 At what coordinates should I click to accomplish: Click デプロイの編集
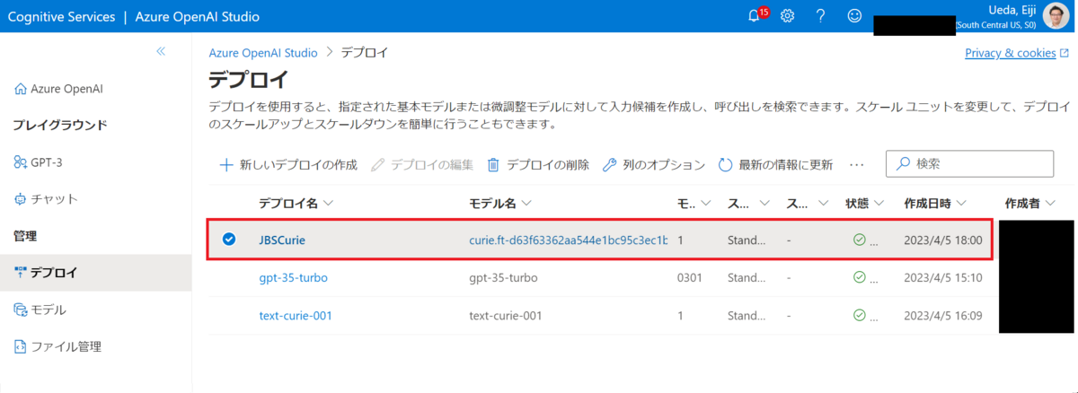click(422, 165)
